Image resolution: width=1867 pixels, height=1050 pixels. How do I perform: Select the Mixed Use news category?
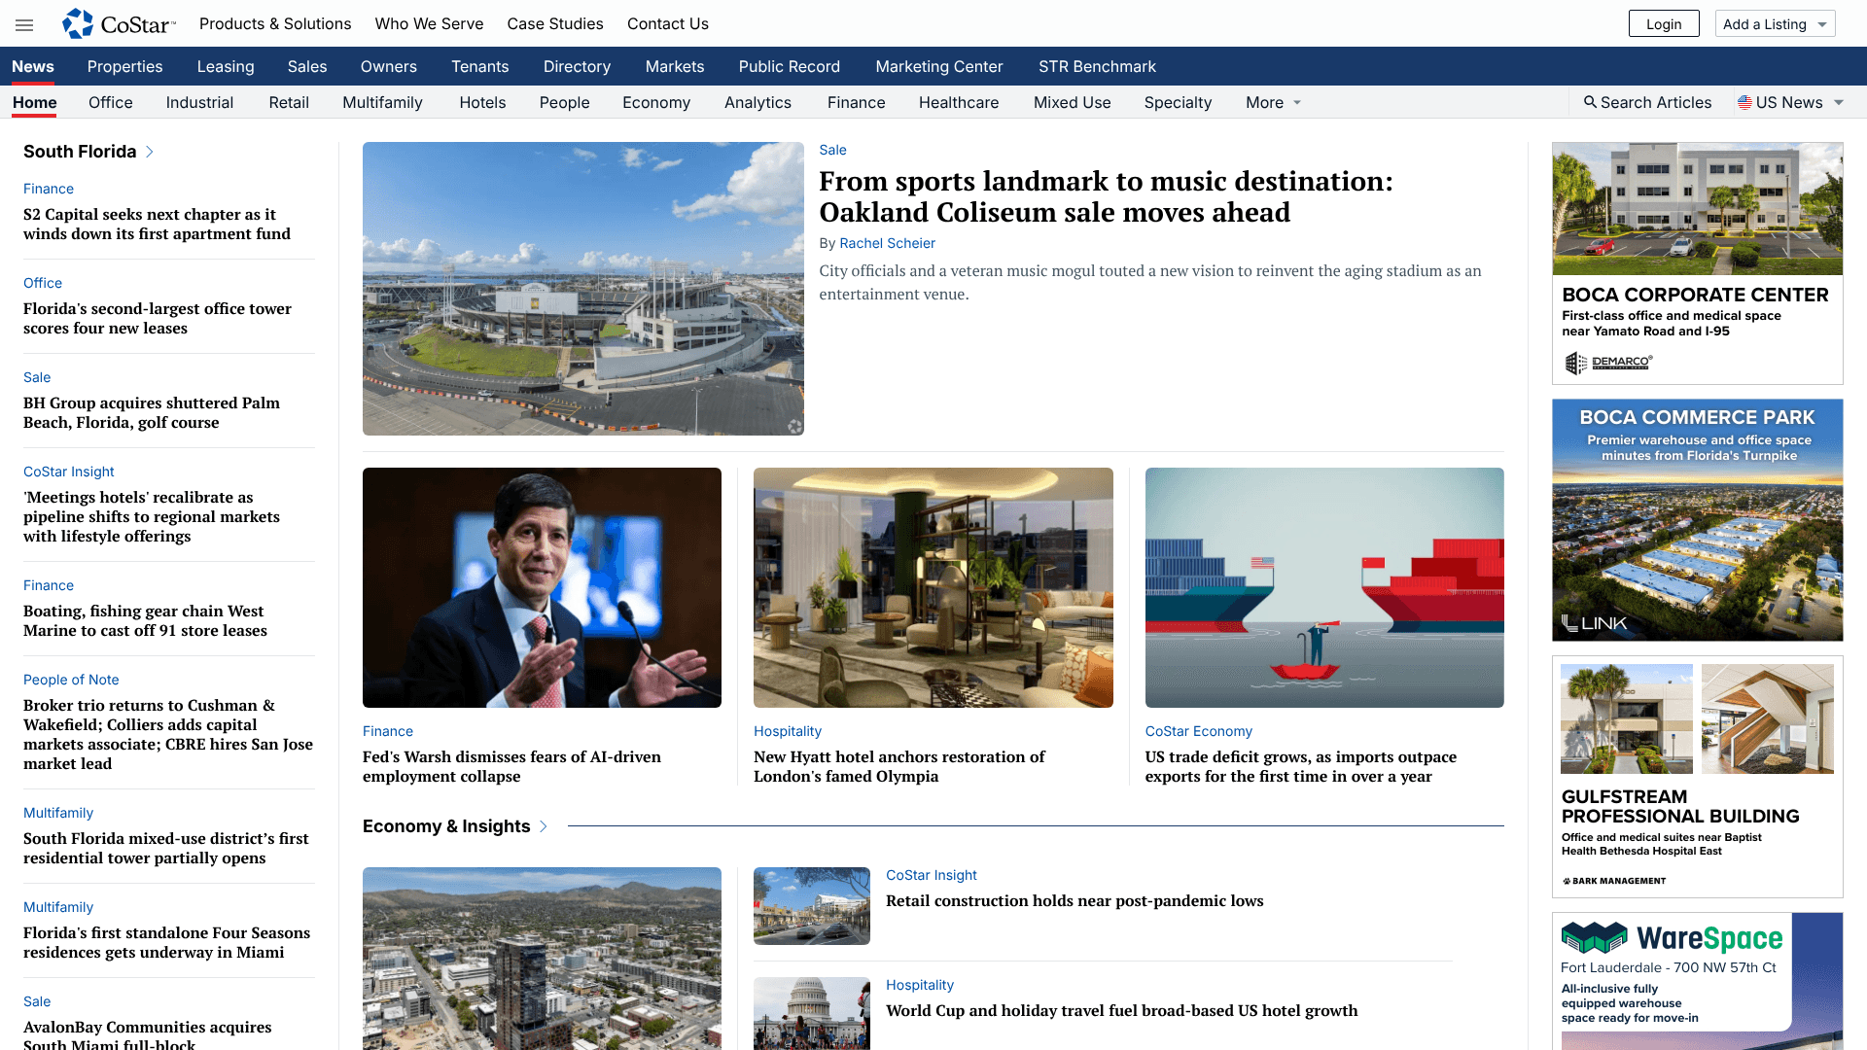pyautogui.click(x=1072, y=102)
